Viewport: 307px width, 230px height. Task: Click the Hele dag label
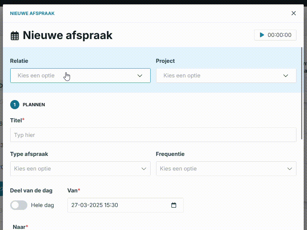43,205
